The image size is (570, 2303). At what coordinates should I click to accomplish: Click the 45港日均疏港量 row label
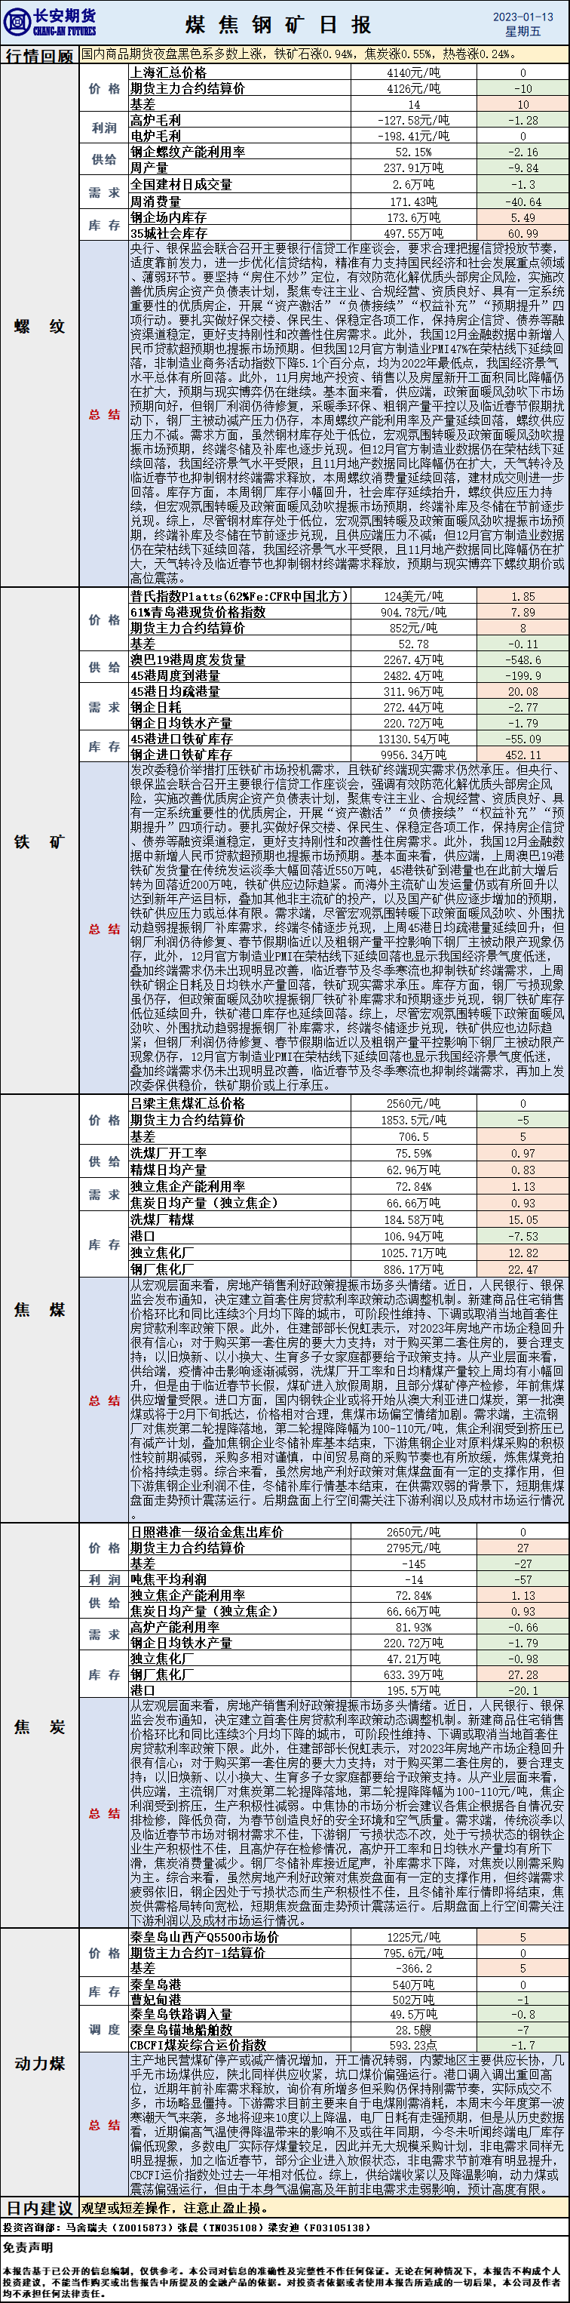(x=175, y=691)
